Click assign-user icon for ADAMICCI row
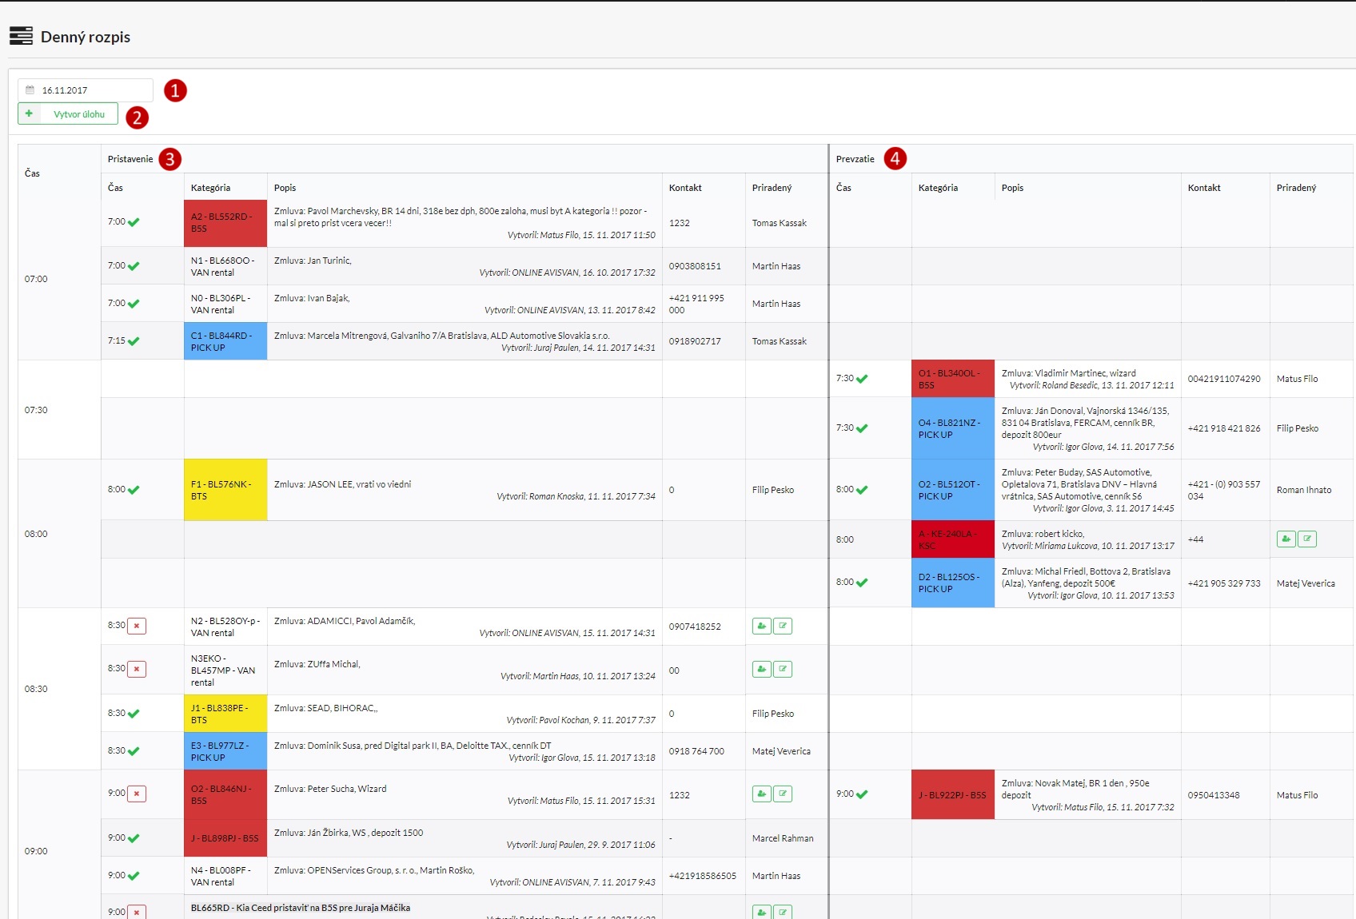This screenshot has height=919, width=1356. coord(761,627)
